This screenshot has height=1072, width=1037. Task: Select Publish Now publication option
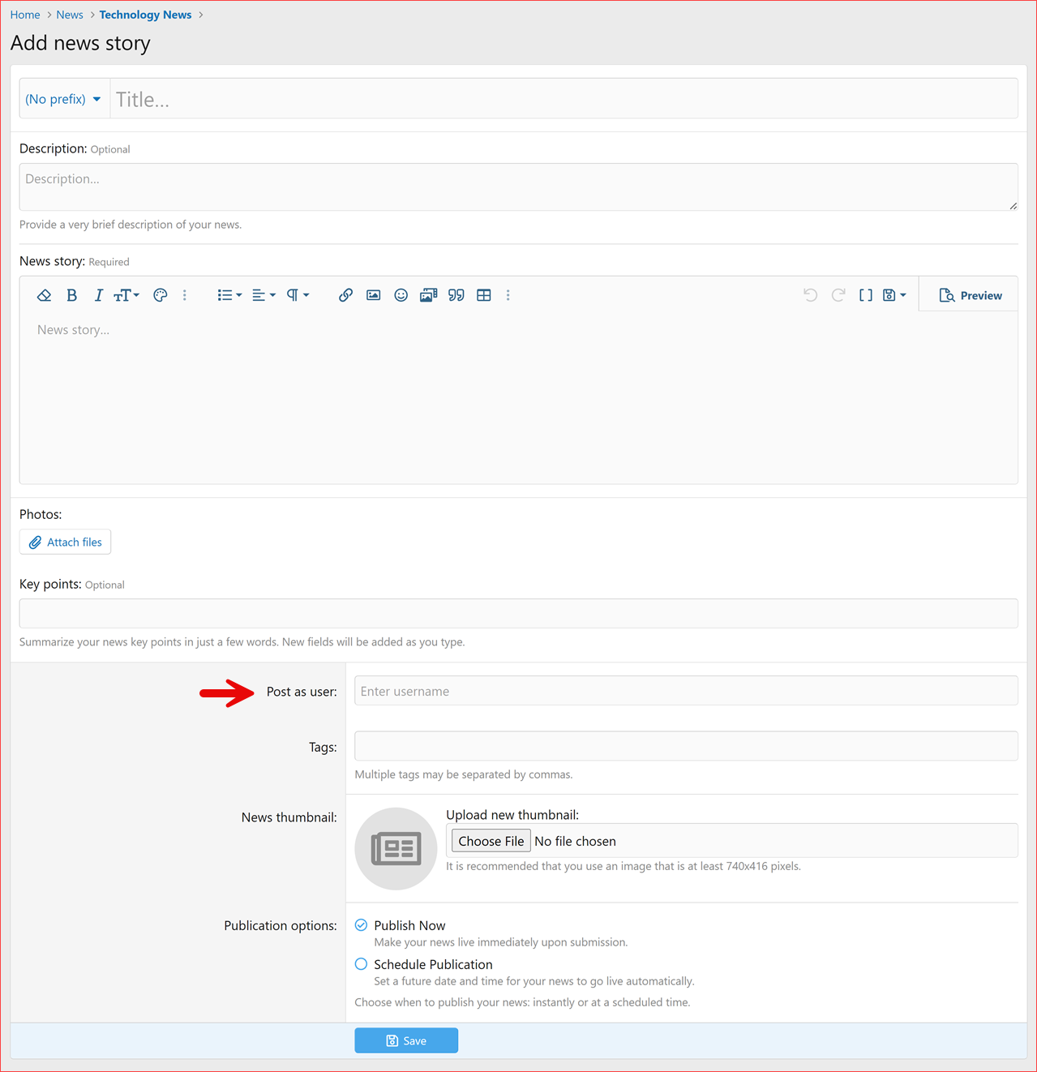tap(361, 924)
